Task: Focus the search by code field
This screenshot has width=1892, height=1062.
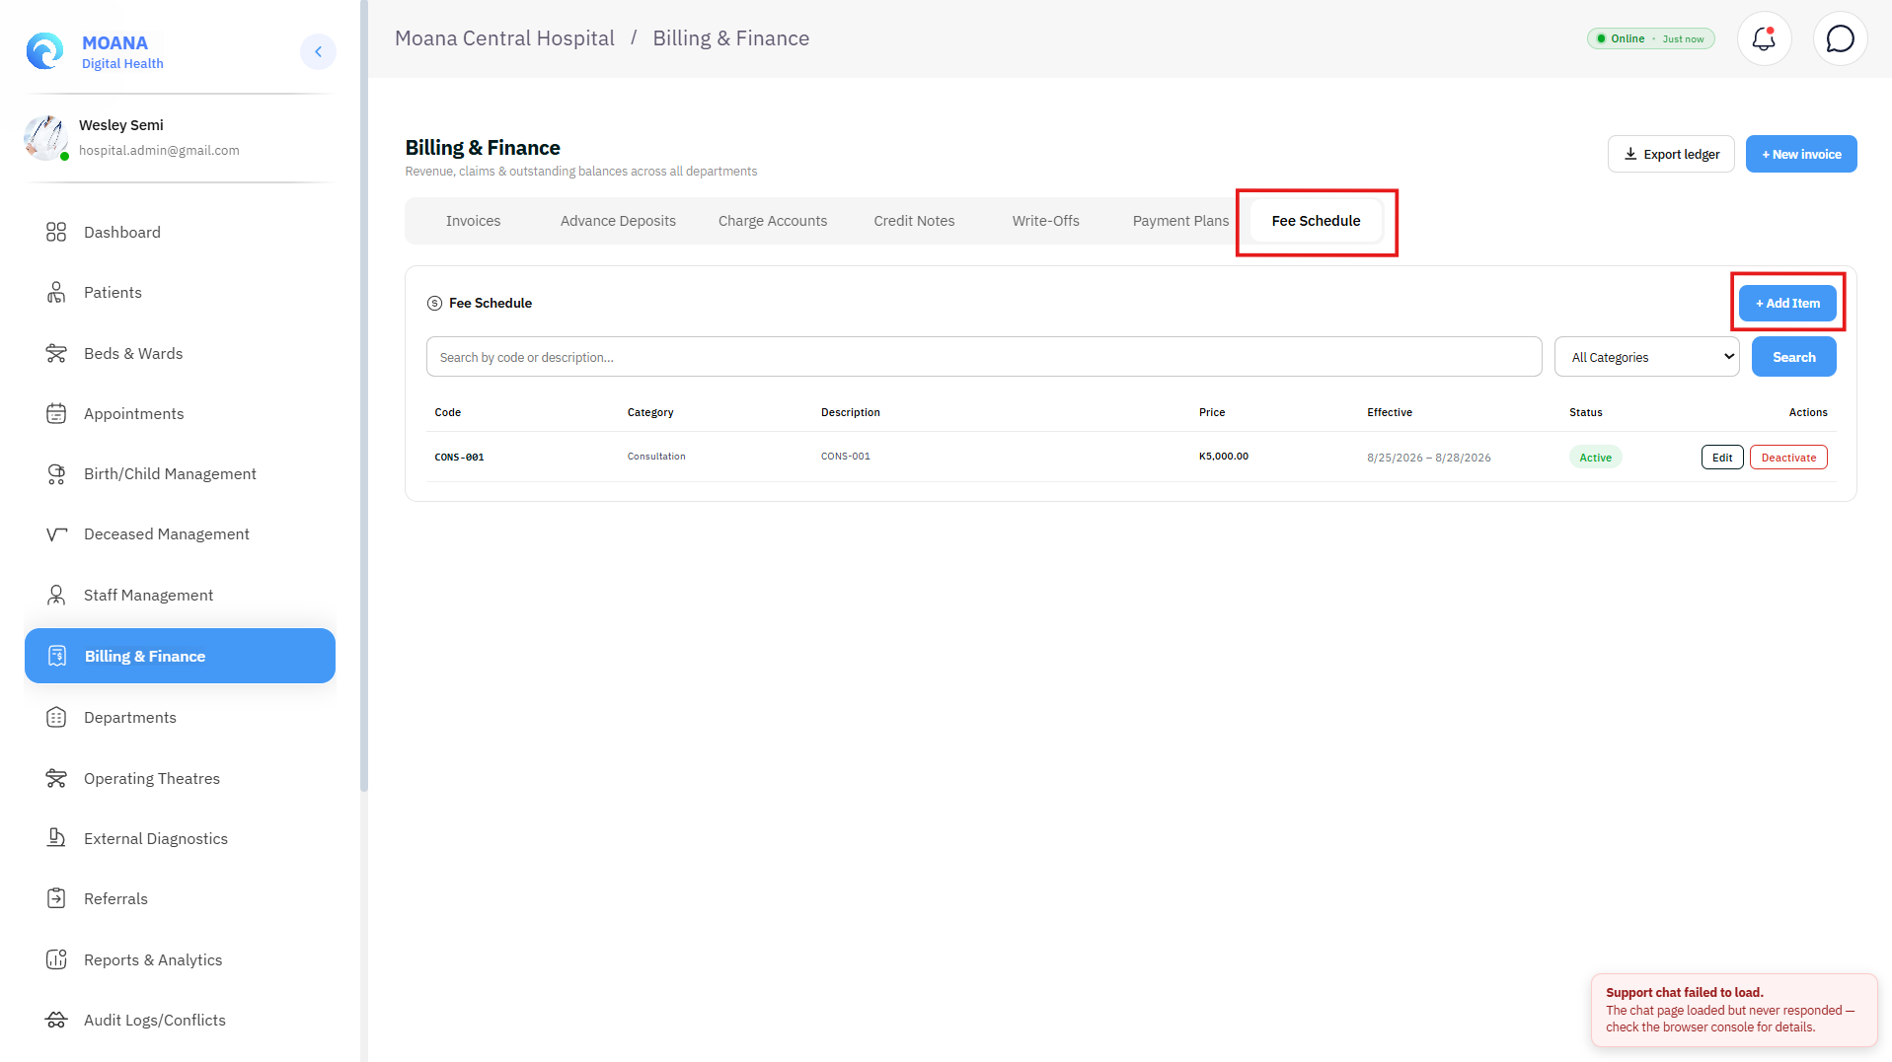Action: click(984, 357)
